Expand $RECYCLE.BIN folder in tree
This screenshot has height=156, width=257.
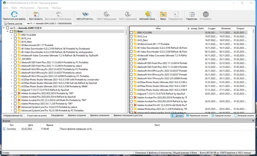[x=11, y=35]
